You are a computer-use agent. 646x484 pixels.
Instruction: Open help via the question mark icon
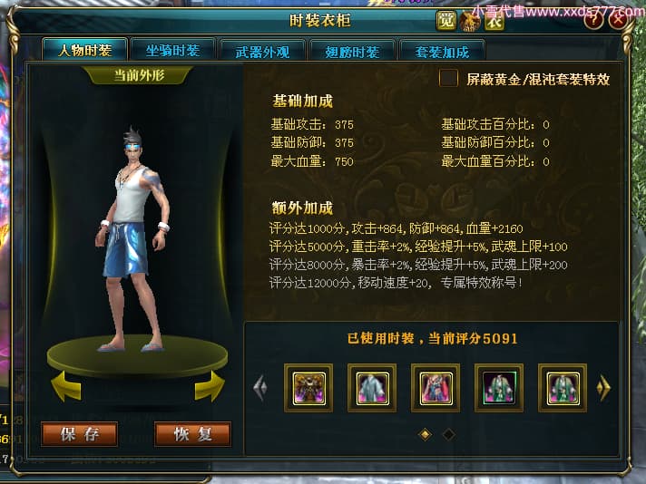[593, 19]
